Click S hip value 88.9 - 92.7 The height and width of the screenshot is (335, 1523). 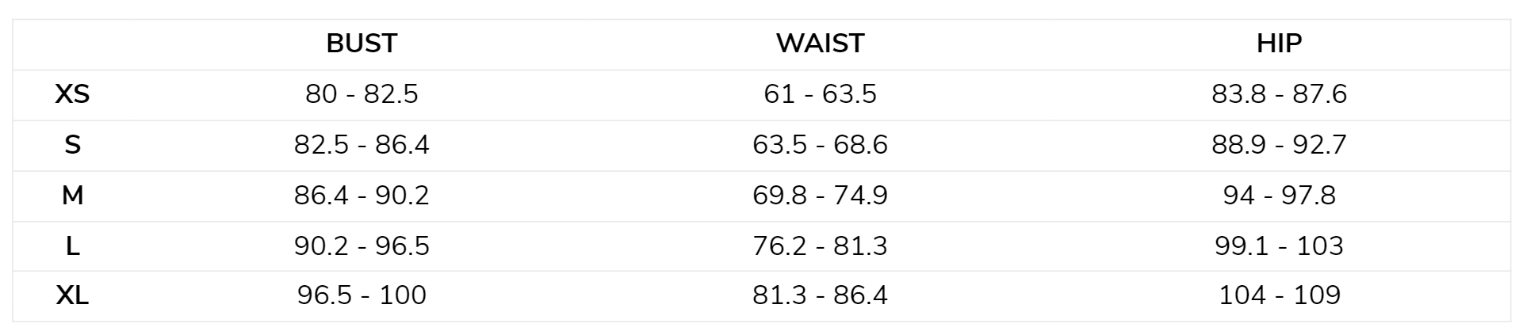coord(1279,145)
